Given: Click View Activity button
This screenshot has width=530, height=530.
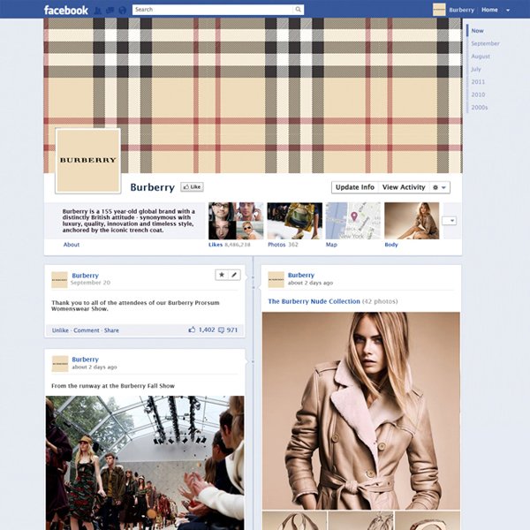Looking at the screenshot, I should click(x=404, y=187).
